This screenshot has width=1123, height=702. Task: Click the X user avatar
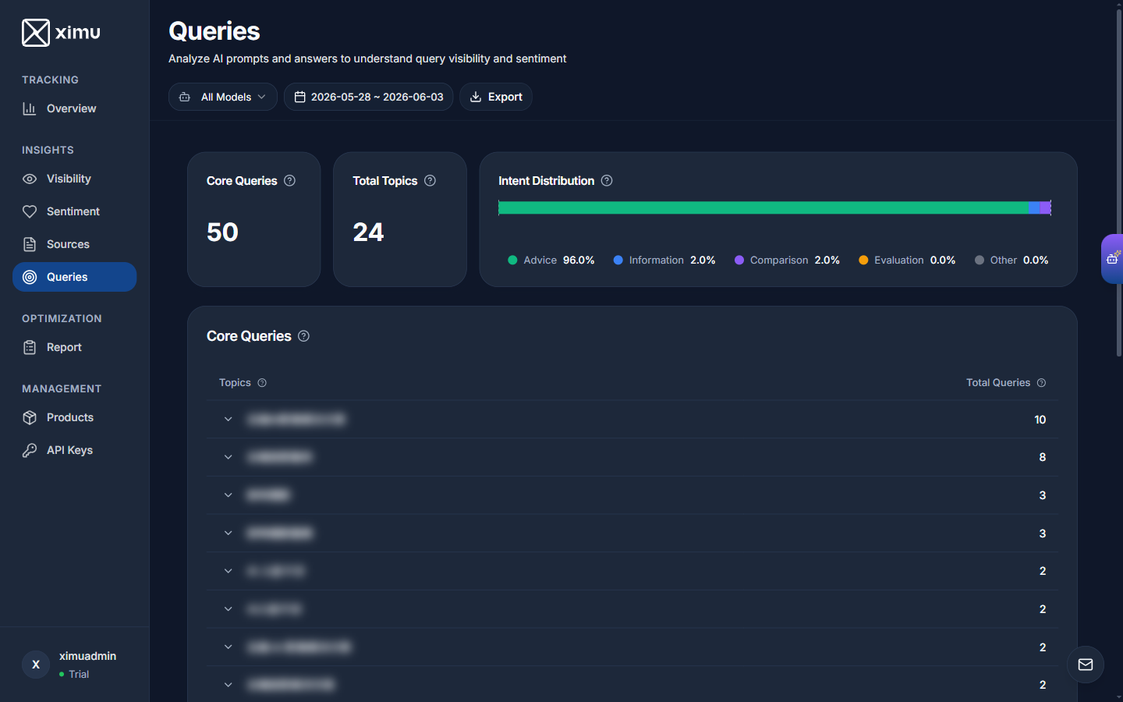tap(36, 665)
